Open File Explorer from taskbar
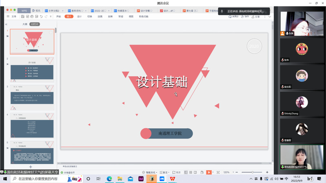The image size is (326, 183). pos(120,179)
